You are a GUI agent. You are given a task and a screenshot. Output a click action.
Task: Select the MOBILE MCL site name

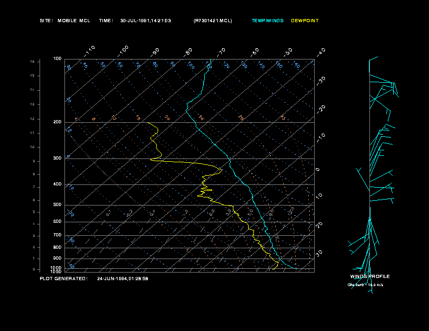[74, 21]
